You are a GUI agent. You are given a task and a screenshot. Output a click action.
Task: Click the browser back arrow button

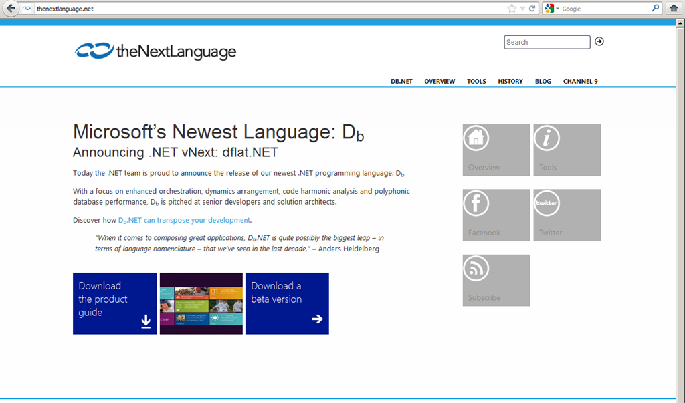tap(10, 9)
